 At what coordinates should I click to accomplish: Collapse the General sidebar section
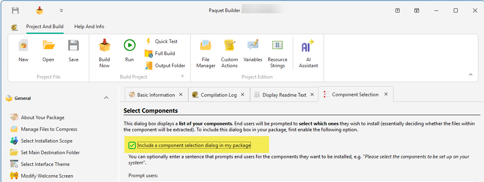(x=106, y=98)
